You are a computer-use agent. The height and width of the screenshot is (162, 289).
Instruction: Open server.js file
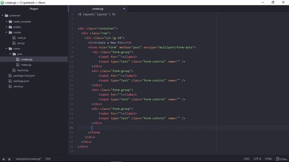point(18,86)
